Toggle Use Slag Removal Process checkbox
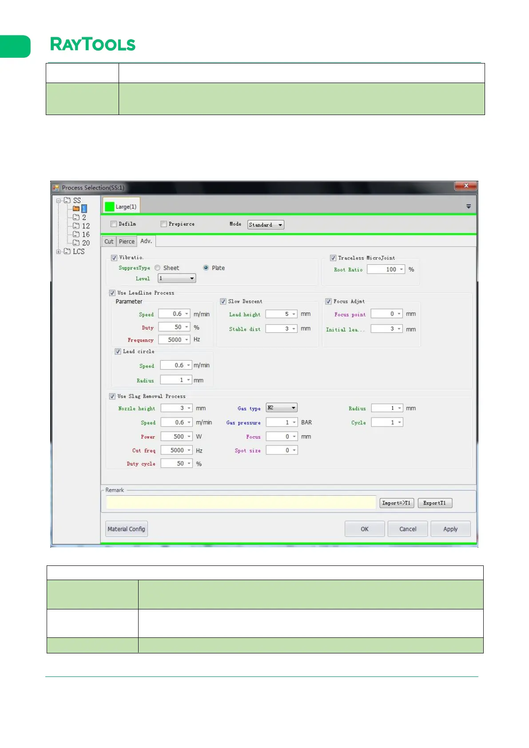This screenshot has width=529, height=748. pyautogui.click(x=112, y=396)
